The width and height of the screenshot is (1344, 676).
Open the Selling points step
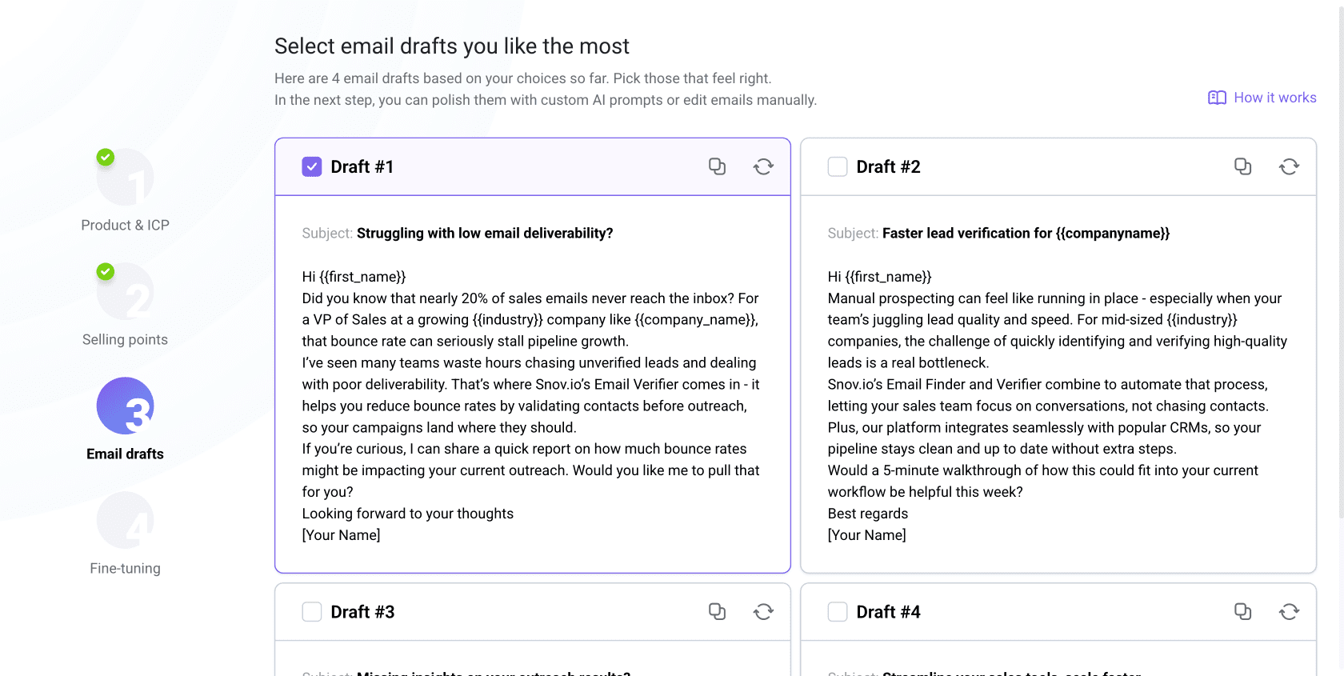click(125, 292)
